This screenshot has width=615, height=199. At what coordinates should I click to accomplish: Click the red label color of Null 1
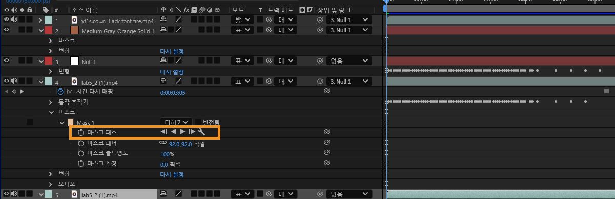(49, 61)
